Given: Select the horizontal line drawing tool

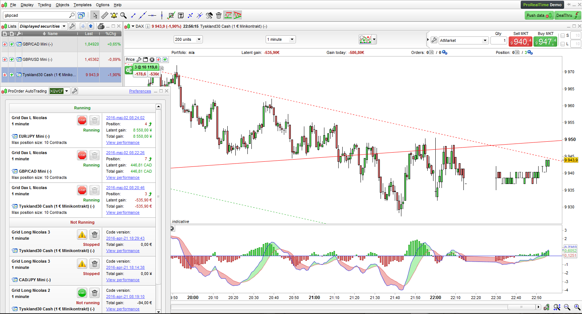Looking at the screenshot, I should click(152, 15).
